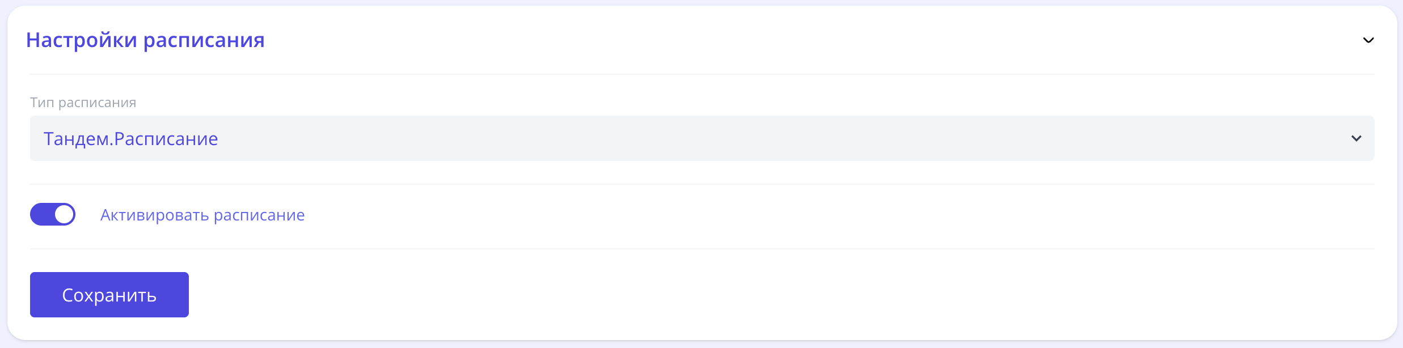Click the white knob of the switch
This screenshot has width=1403, height=348.
[x=64, y=214]
